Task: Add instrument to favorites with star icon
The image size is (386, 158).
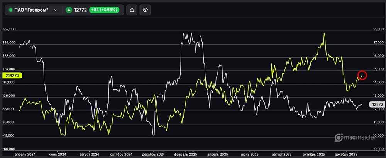Action: (132, 10)
